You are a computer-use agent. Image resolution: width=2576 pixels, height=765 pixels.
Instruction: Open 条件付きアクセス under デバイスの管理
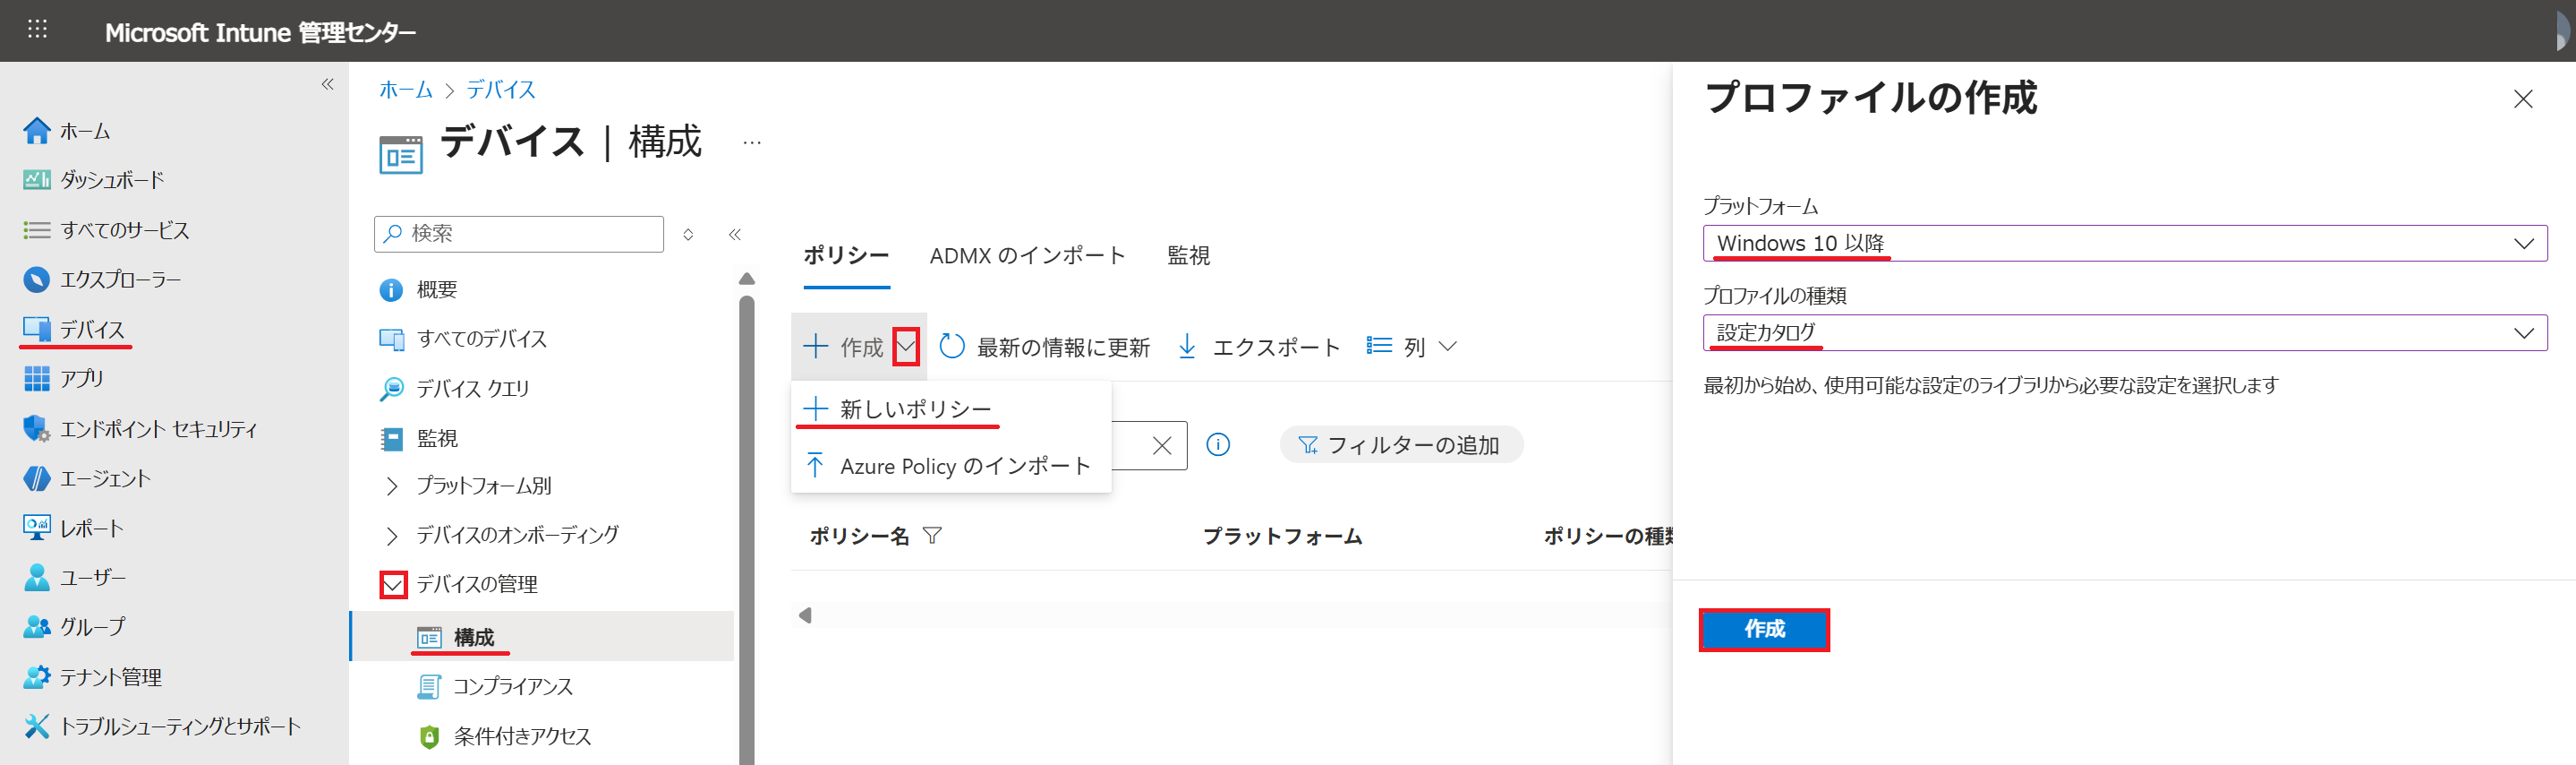pyautogui.click(x=504, y=736)
